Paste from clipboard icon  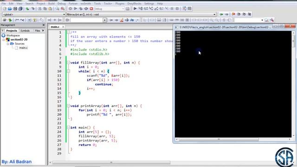[50, 9]
